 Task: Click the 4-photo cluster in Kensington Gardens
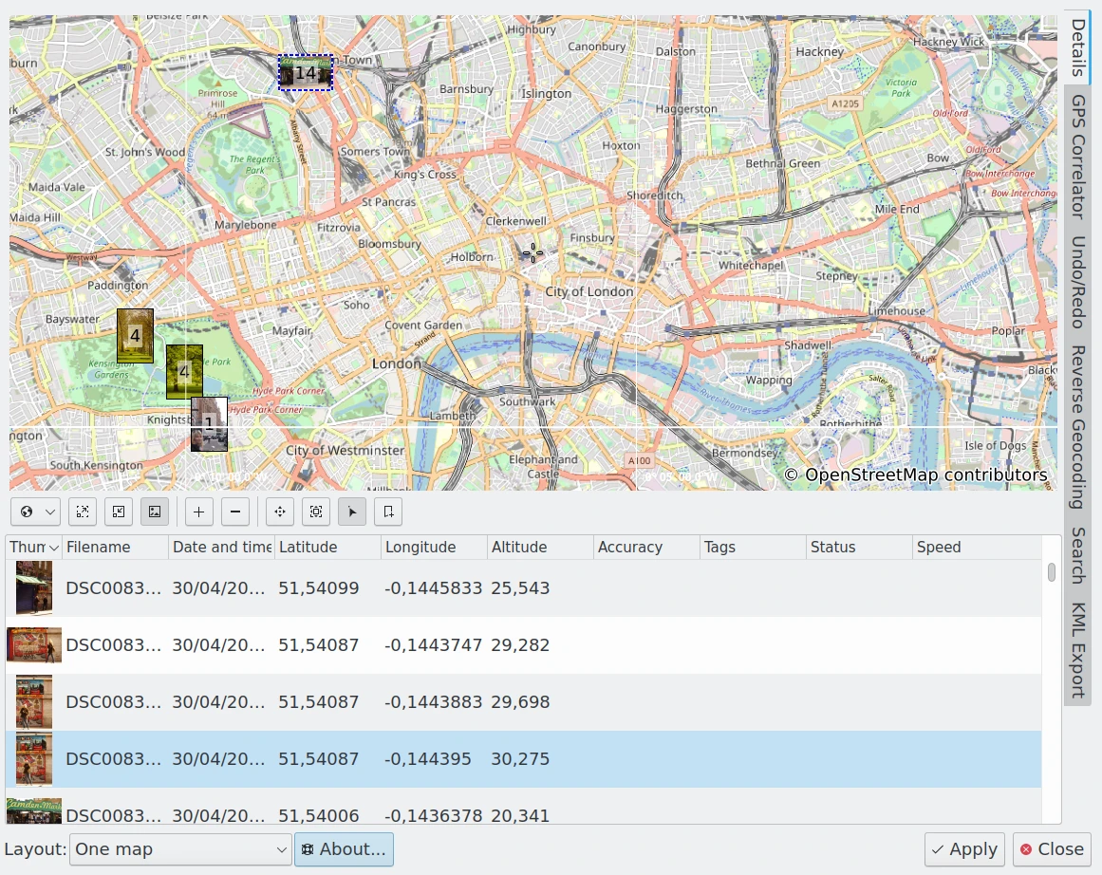point(135,335)
